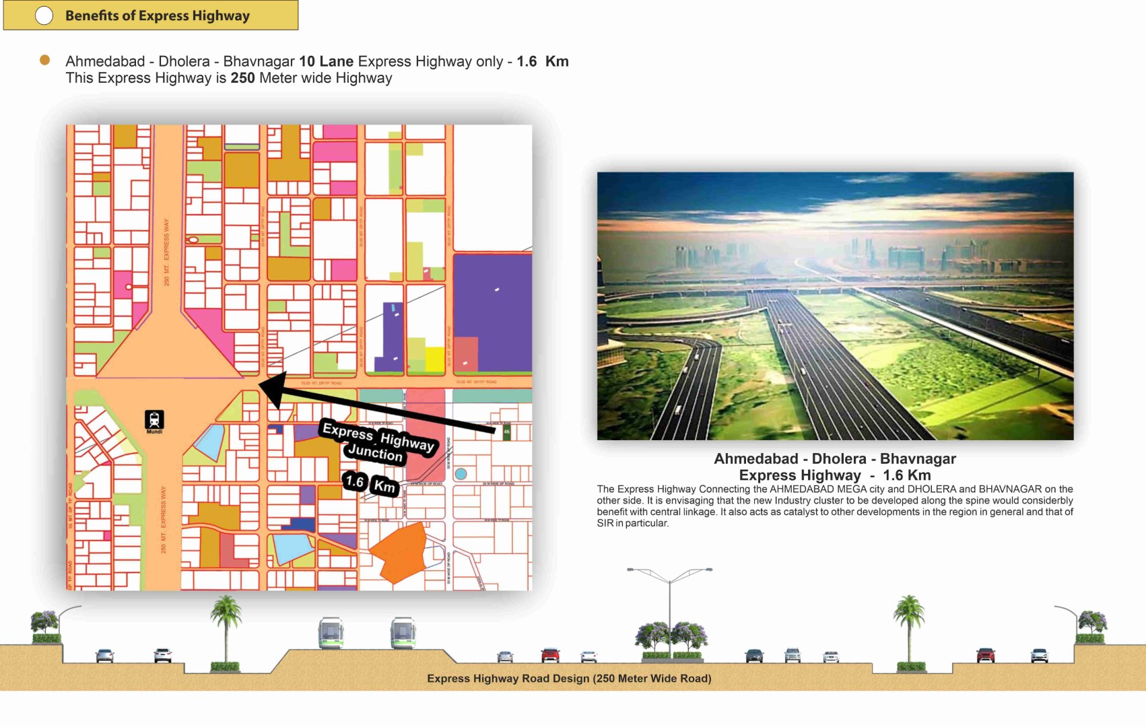
Task: Click the small blue circle on the map
Action: [x=461, y=474]
